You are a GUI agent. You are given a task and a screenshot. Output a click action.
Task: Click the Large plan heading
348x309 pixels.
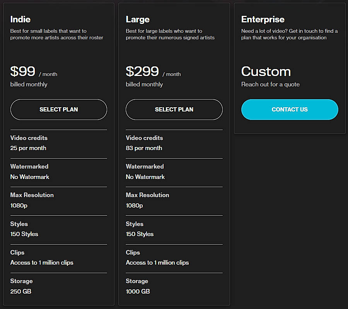(x=138, y=19)
